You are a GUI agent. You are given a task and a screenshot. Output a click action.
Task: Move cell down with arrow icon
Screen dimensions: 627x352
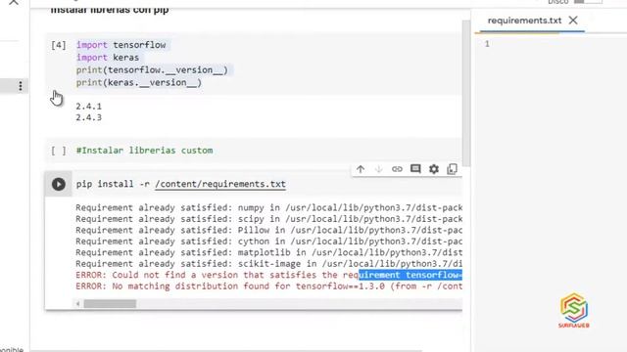[x=379, y=169]
